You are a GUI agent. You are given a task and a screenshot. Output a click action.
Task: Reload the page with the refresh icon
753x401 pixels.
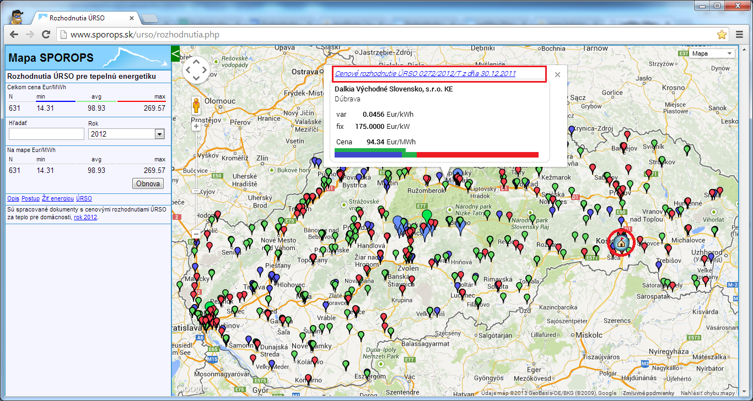pos(46,35)
